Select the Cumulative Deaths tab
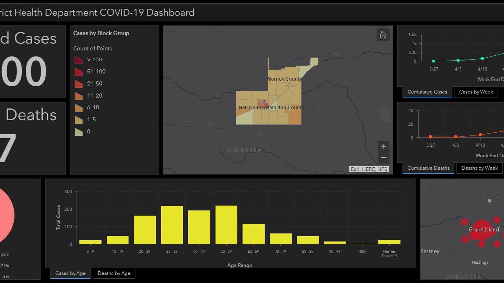The image size is (504, 283). [x=428, y=168]
